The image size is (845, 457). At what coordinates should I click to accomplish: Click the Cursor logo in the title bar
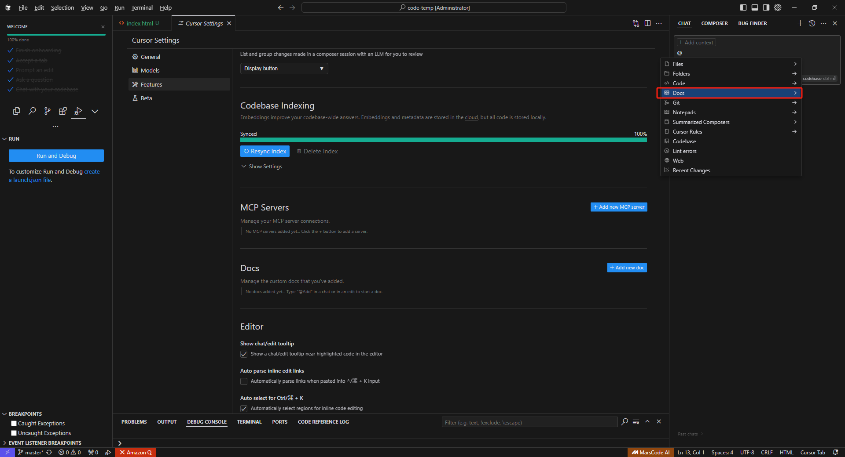click(8, 7)
